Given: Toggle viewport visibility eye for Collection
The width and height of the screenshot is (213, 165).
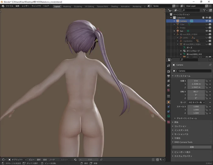Looking at the screenshot, I should point(207,17).
